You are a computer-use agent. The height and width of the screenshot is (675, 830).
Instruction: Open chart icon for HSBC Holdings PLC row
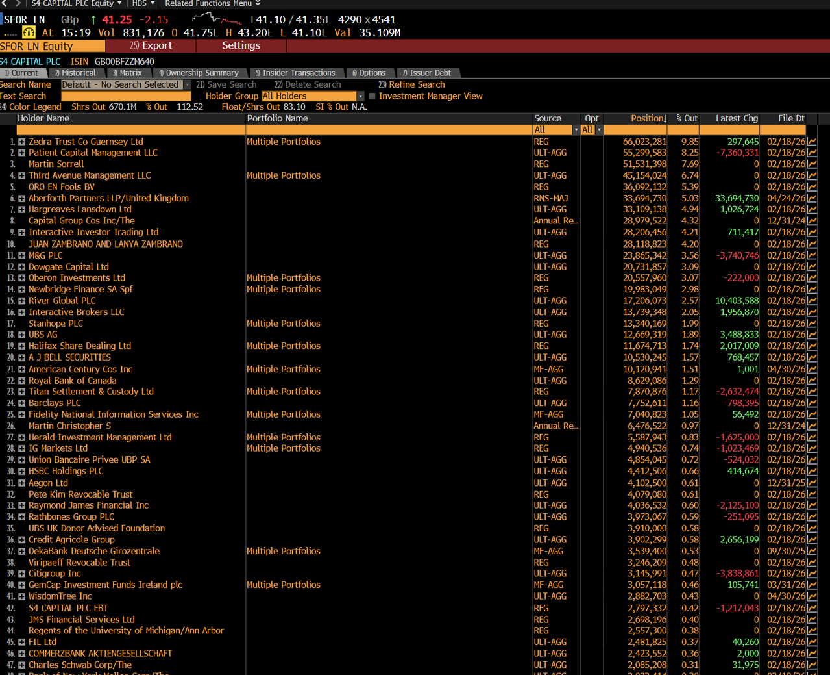[812, 471]
